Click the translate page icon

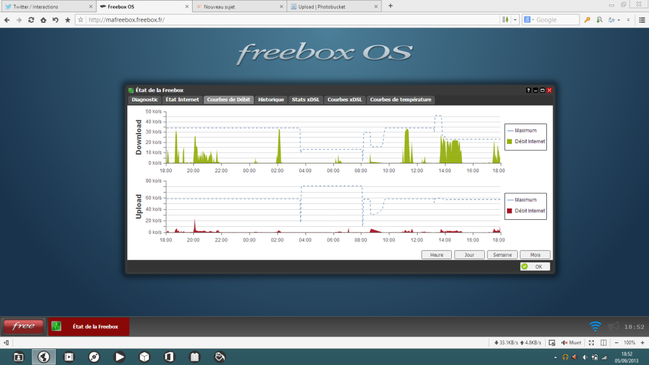[x=612, y=20]
